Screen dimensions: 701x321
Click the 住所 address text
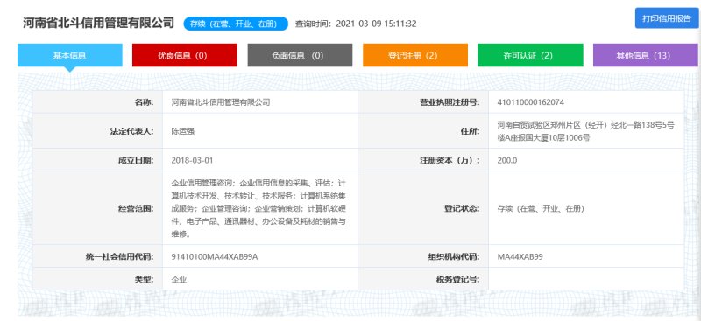(585, 132)
